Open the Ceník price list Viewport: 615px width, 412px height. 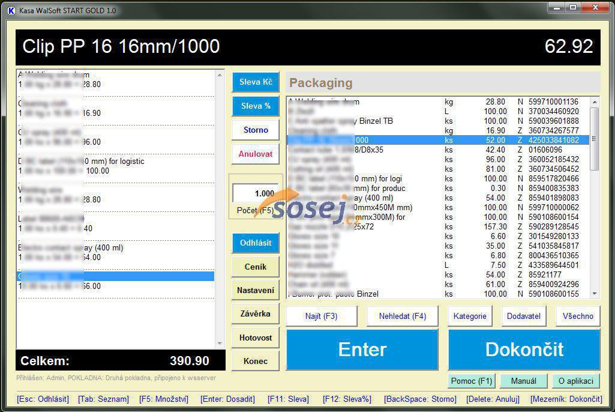tap(256, 267)
